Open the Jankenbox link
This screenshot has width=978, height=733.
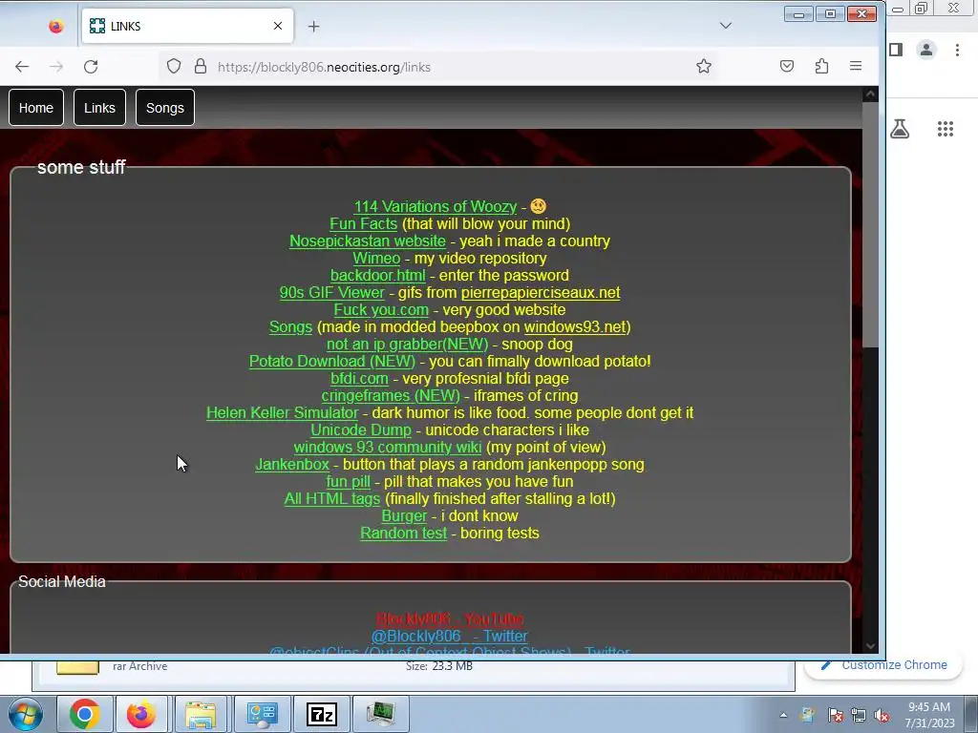click(292, 465)
